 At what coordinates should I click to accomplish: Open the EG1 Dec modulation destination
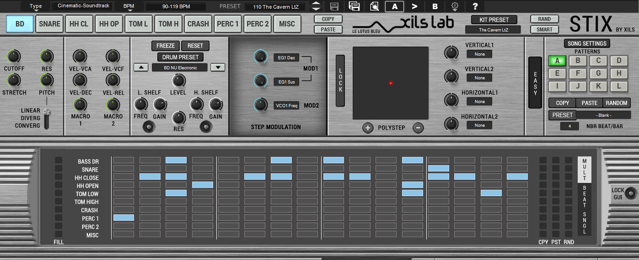click(286, 57)
